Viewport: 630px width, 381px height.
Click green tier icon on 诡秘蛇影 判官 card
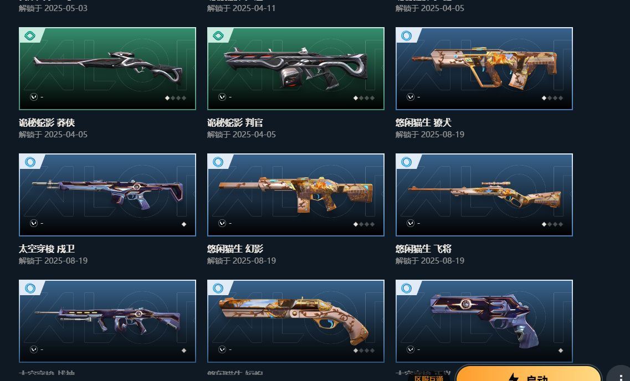pyautogui.click(x=218, y=36)
